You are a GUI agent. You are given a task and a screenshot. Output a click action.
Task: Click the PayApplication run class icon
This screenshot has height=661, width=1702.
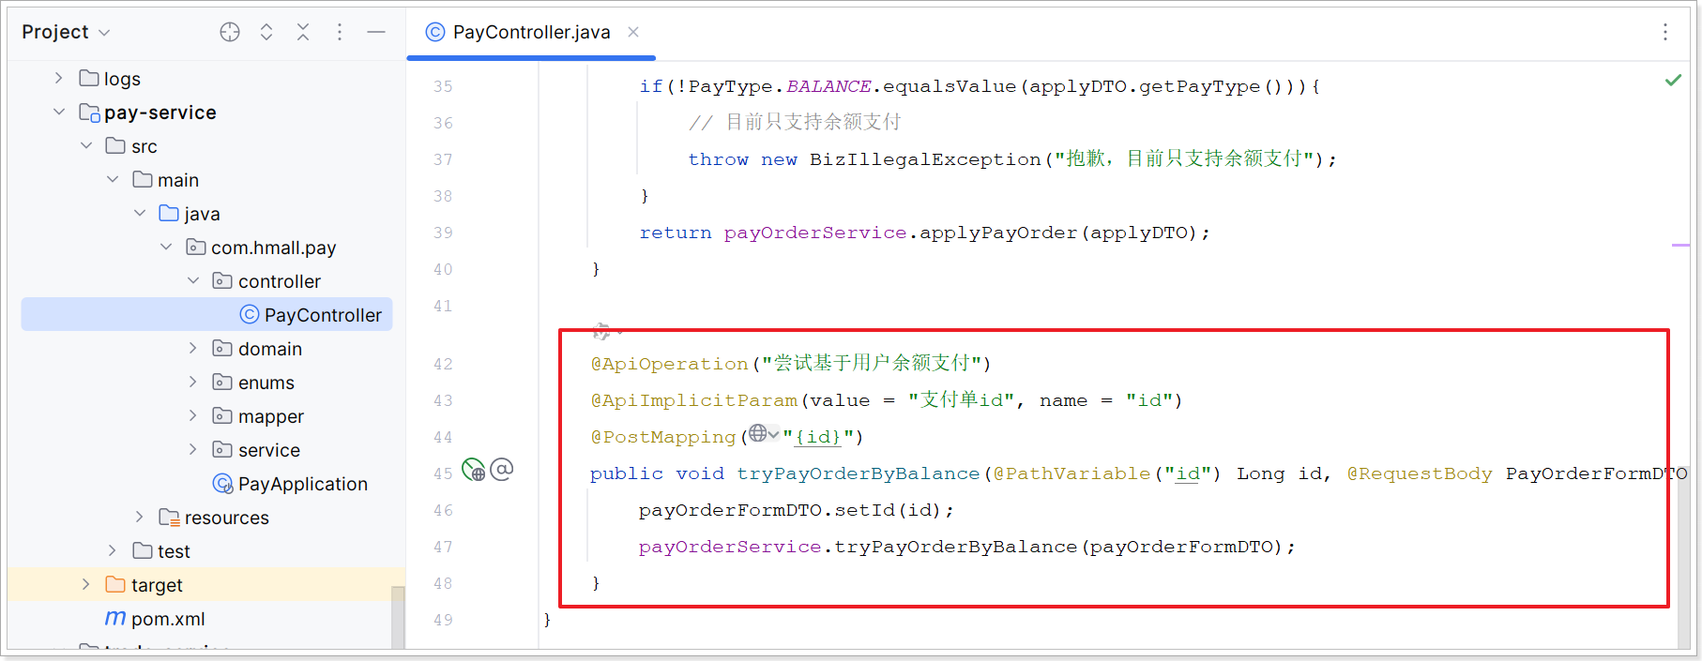pyautogui.click(x=222, y=484)
